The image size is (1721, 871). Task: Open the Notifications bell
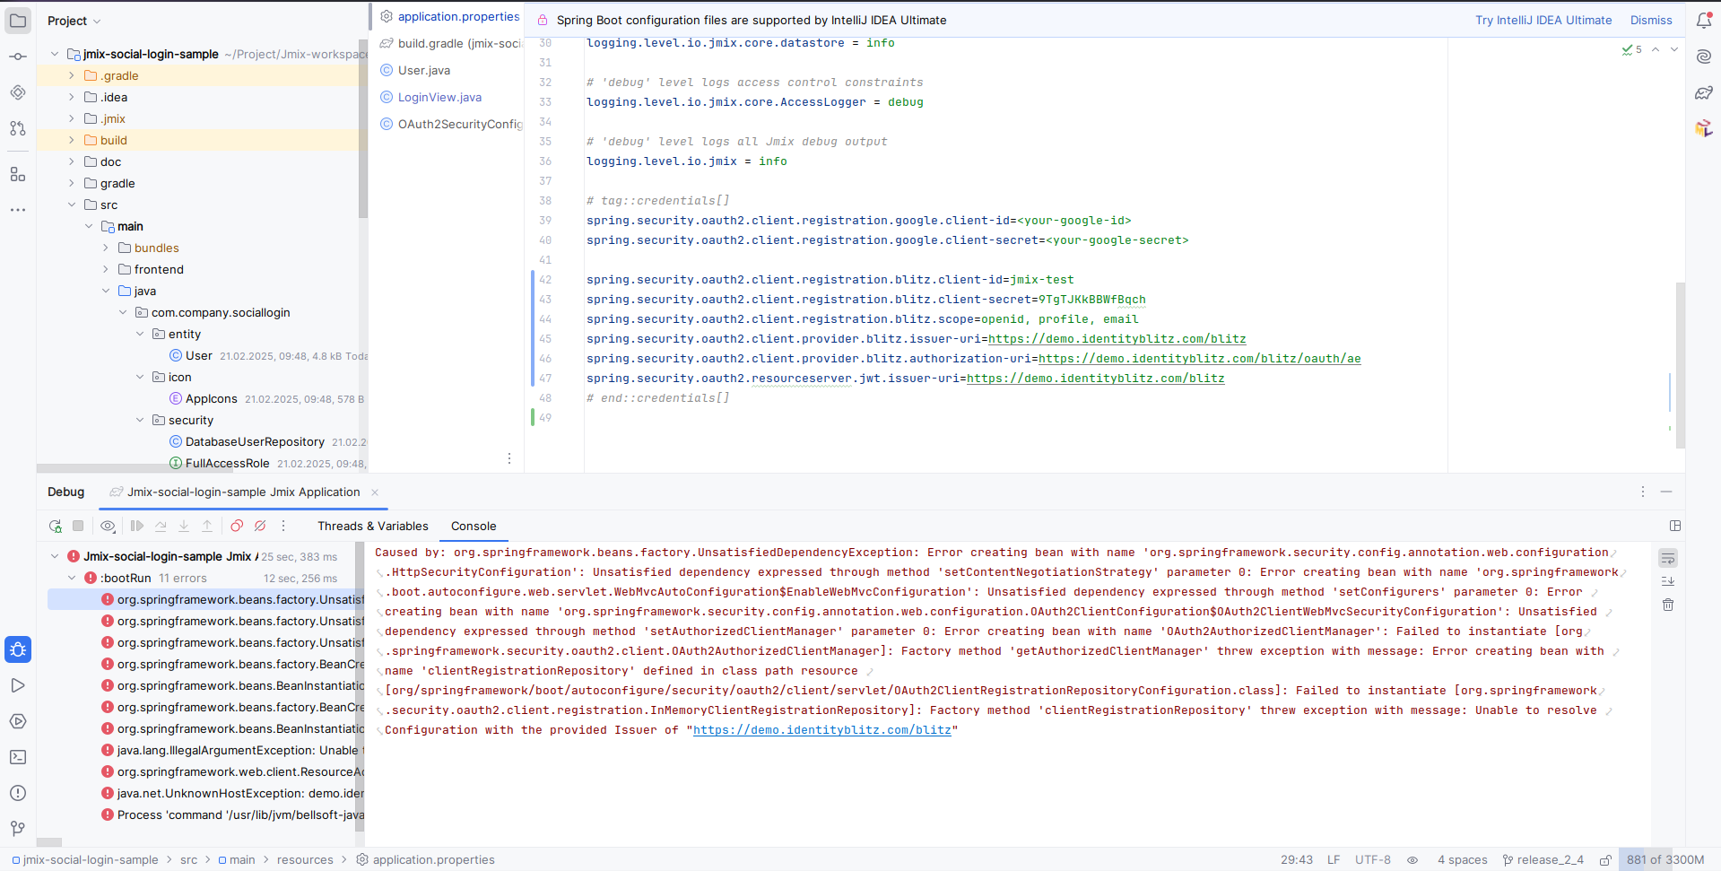pos(1704,21)
